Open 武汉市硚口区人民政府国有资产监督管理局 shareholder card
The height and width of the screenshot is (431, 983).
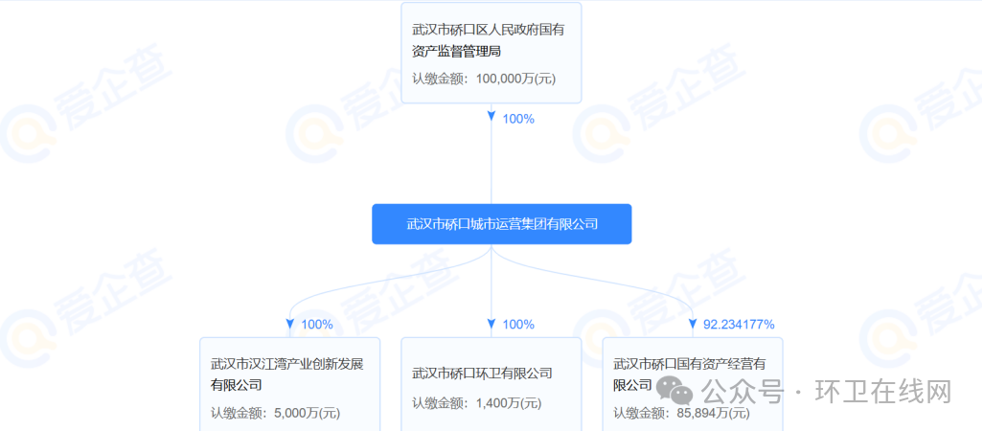491,53
